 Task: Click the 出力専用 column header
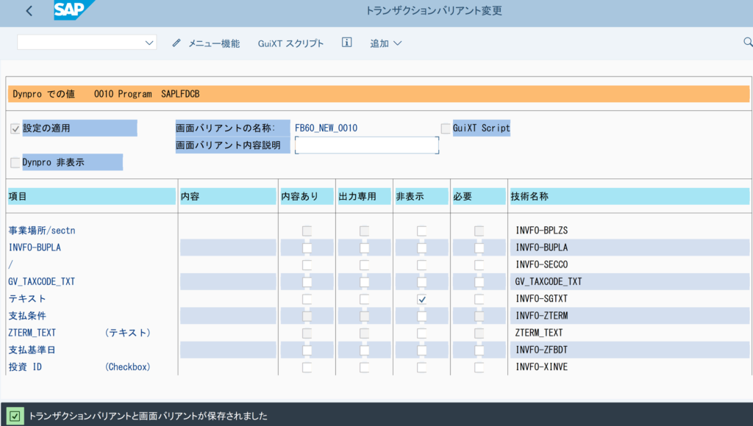(365, 196)
